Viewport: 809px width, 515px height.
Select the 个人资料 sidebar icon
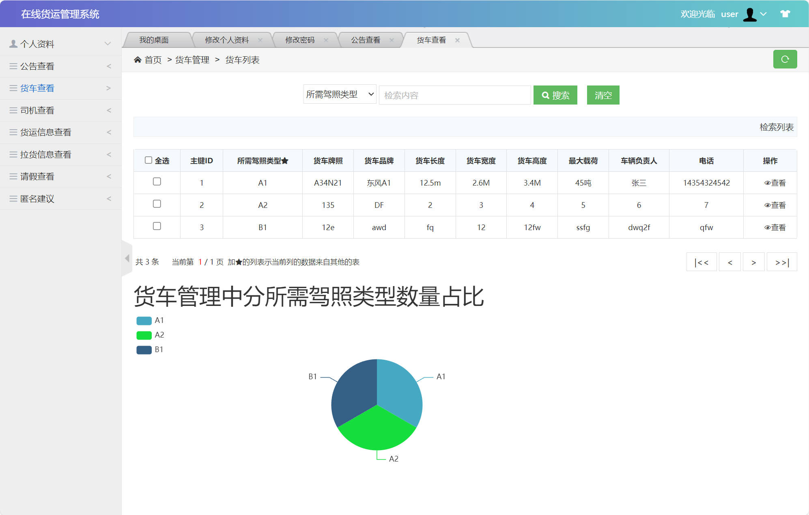point(13,43)
